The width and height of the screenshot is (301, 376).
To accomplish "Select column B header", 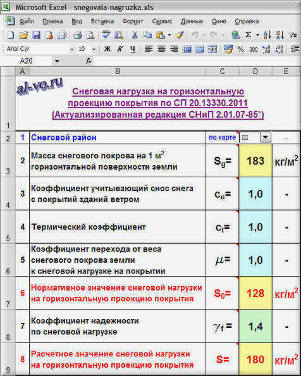I will [118, 72].
